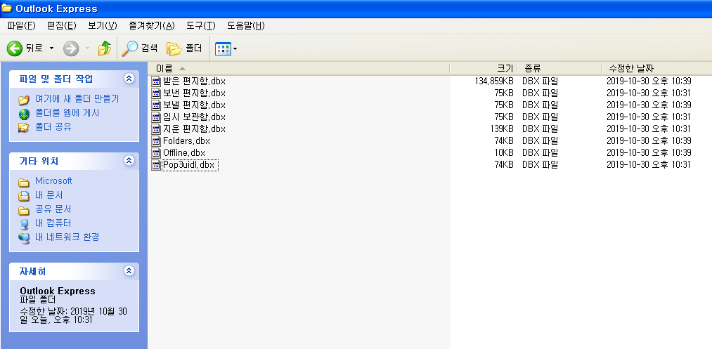This screenshot has height=349, width=712.
Task: Open the Microsoft folder link
Action: click(53, 180)
